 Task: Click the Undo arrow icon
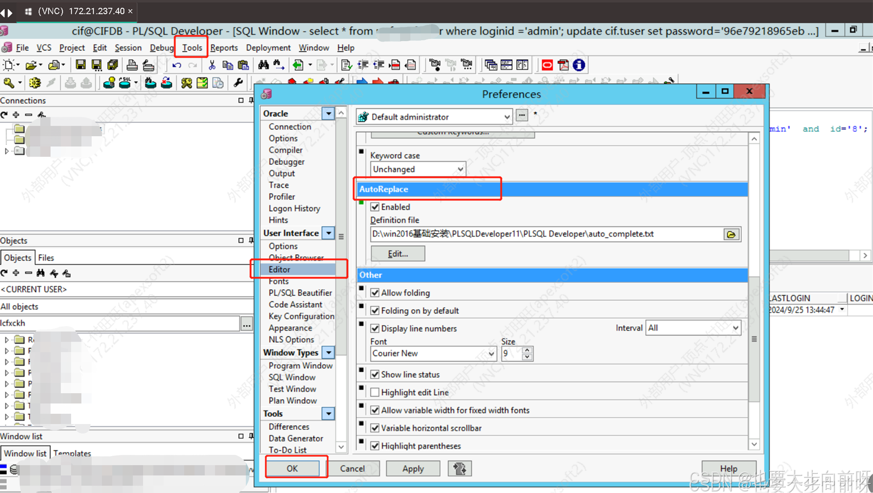point(176,65)
